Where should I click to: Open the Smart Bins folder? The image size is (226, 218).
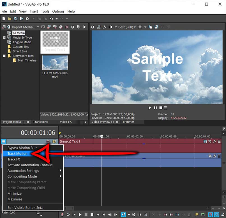pos(20,51)
